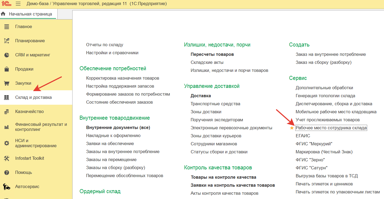Click the Продажи shopping bag icon
The width and height of the screenshot is (384, 199).
7,69
